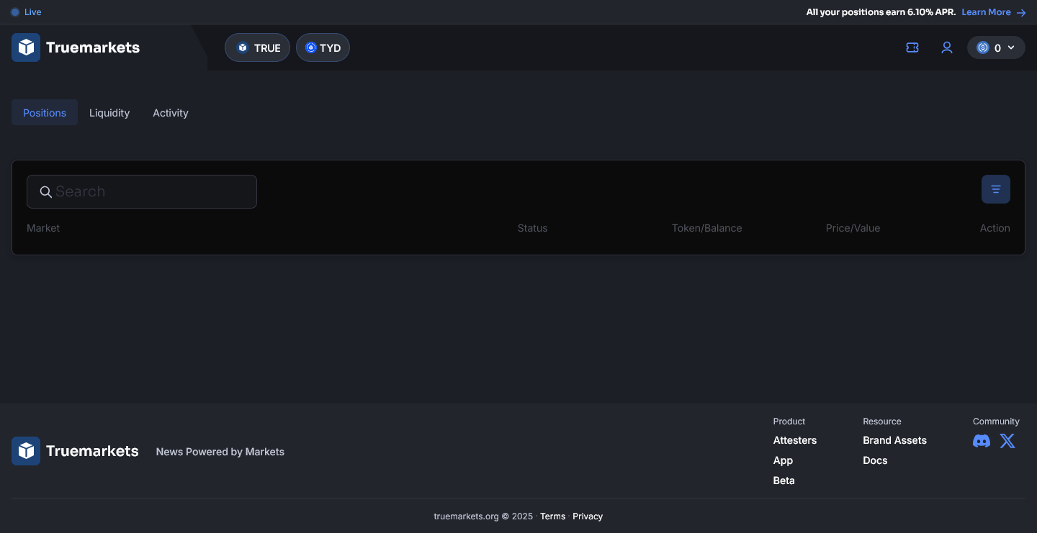Open the tickets icon in the header
The image size is (1037, 533).
tap(912, 47)
